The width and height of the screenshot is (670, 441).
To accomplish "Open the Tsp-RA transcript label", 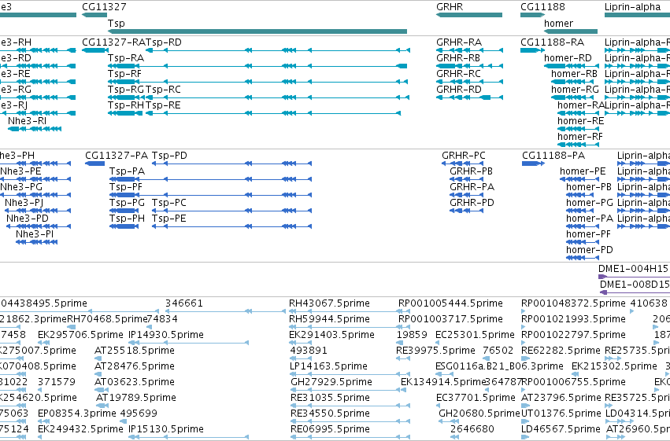I will [126, 58].
